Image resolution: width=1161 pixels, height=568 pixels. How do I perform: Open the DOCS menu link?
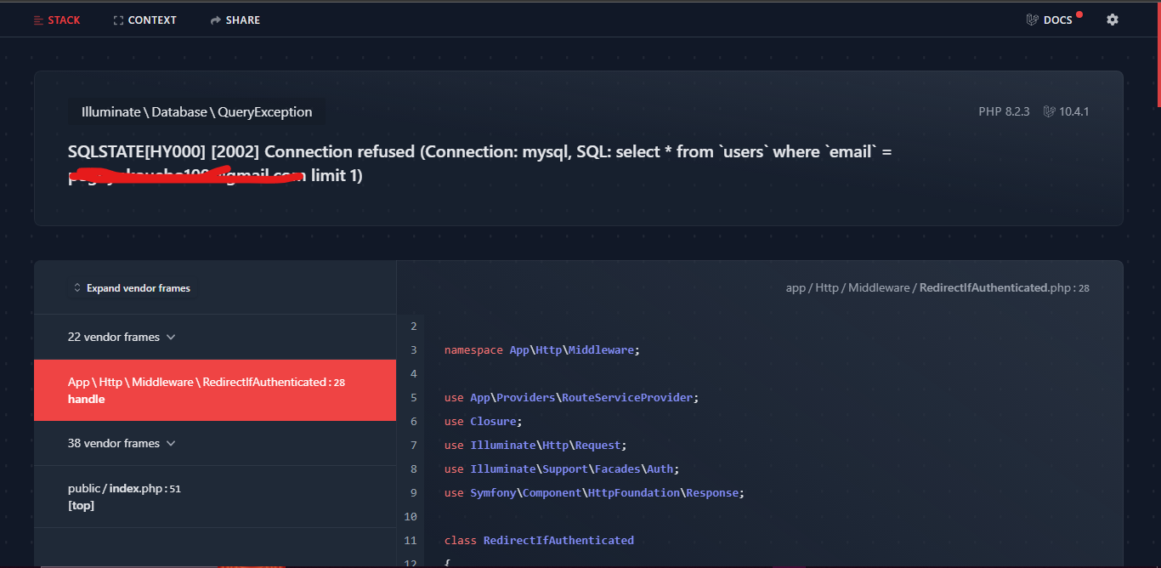pyautogui.click(x=1058, y=20)
